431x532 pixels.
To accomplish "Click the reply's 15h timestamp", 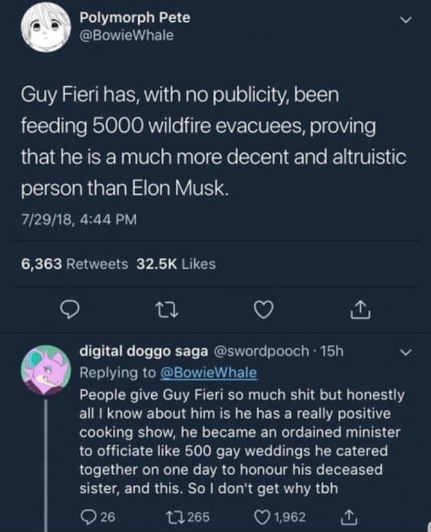I will (x=330, y=351).
